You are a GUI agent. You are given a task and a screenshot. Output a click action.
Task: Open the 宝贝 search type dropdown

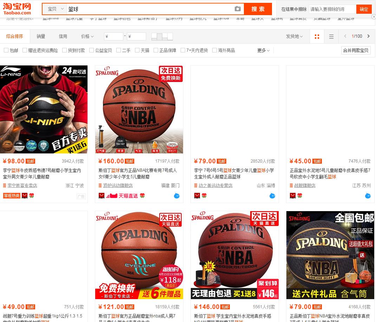[x=54, y=9]
